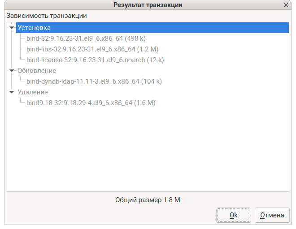Viewport: 296px width, 229px height.
Task: Select the bind-dyndb-ldap-11.11-3 package
Action: click(x=94, y=81)
